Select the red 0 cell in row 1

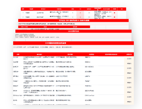(80, 13)
